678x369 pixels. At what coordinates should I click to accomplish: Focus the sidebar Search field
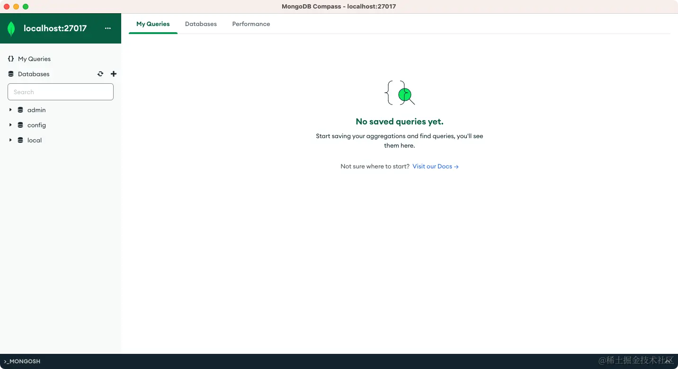61,92
